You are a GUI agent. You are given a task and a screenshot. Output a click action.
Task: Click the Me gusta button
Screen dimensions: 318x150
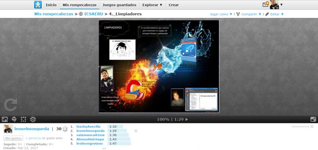tap(13, 138)
